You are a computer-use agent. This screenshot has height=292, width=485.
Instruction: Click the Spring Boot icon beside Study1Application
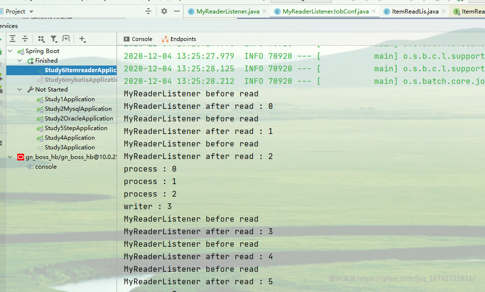40,99
